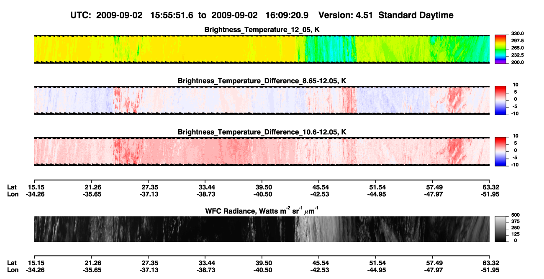The image size is (544, 279).
Task: Click the 232.5 tick on the rainbow colorbar
Action: tap(517, 55)
